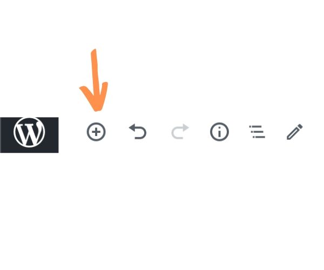Screen dimensions: 324x270
Task: Click the curved left-pointing Undo arrow
Action: pyautogui.click(x=138, y=131)
